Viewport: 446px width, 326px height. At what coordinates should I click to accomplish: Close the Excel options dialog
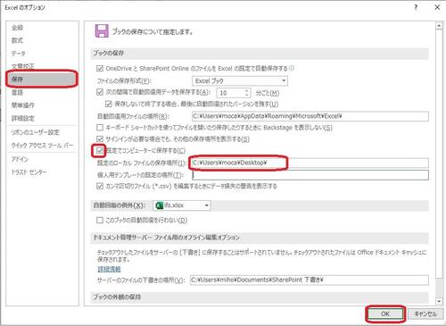tap(437, 7)
